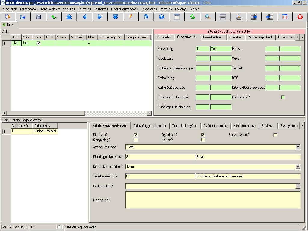Click the floppy disk save icon
Image resolution: width=308 pixels, height=231 pixels.
pyautogui.click(x=38, y=17)
